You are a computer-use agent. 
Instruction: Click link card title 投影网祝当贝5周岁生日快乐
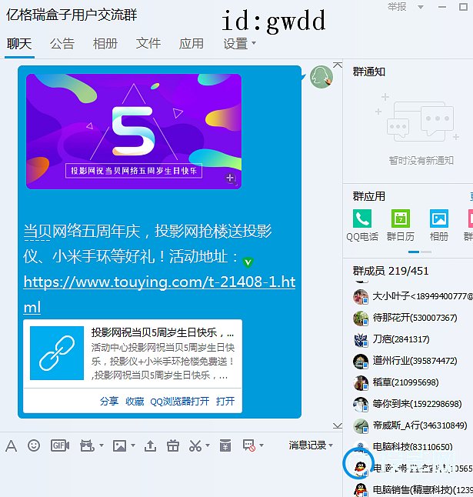[x=162, y=332]
